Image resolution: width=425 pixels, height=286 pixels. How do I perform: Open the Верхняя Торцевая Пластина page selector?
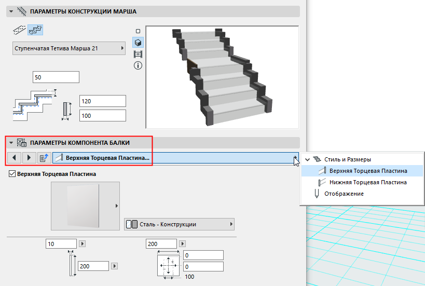click(175, 158)
